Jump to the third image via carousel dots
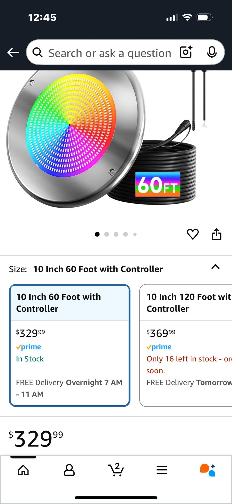 116,234
